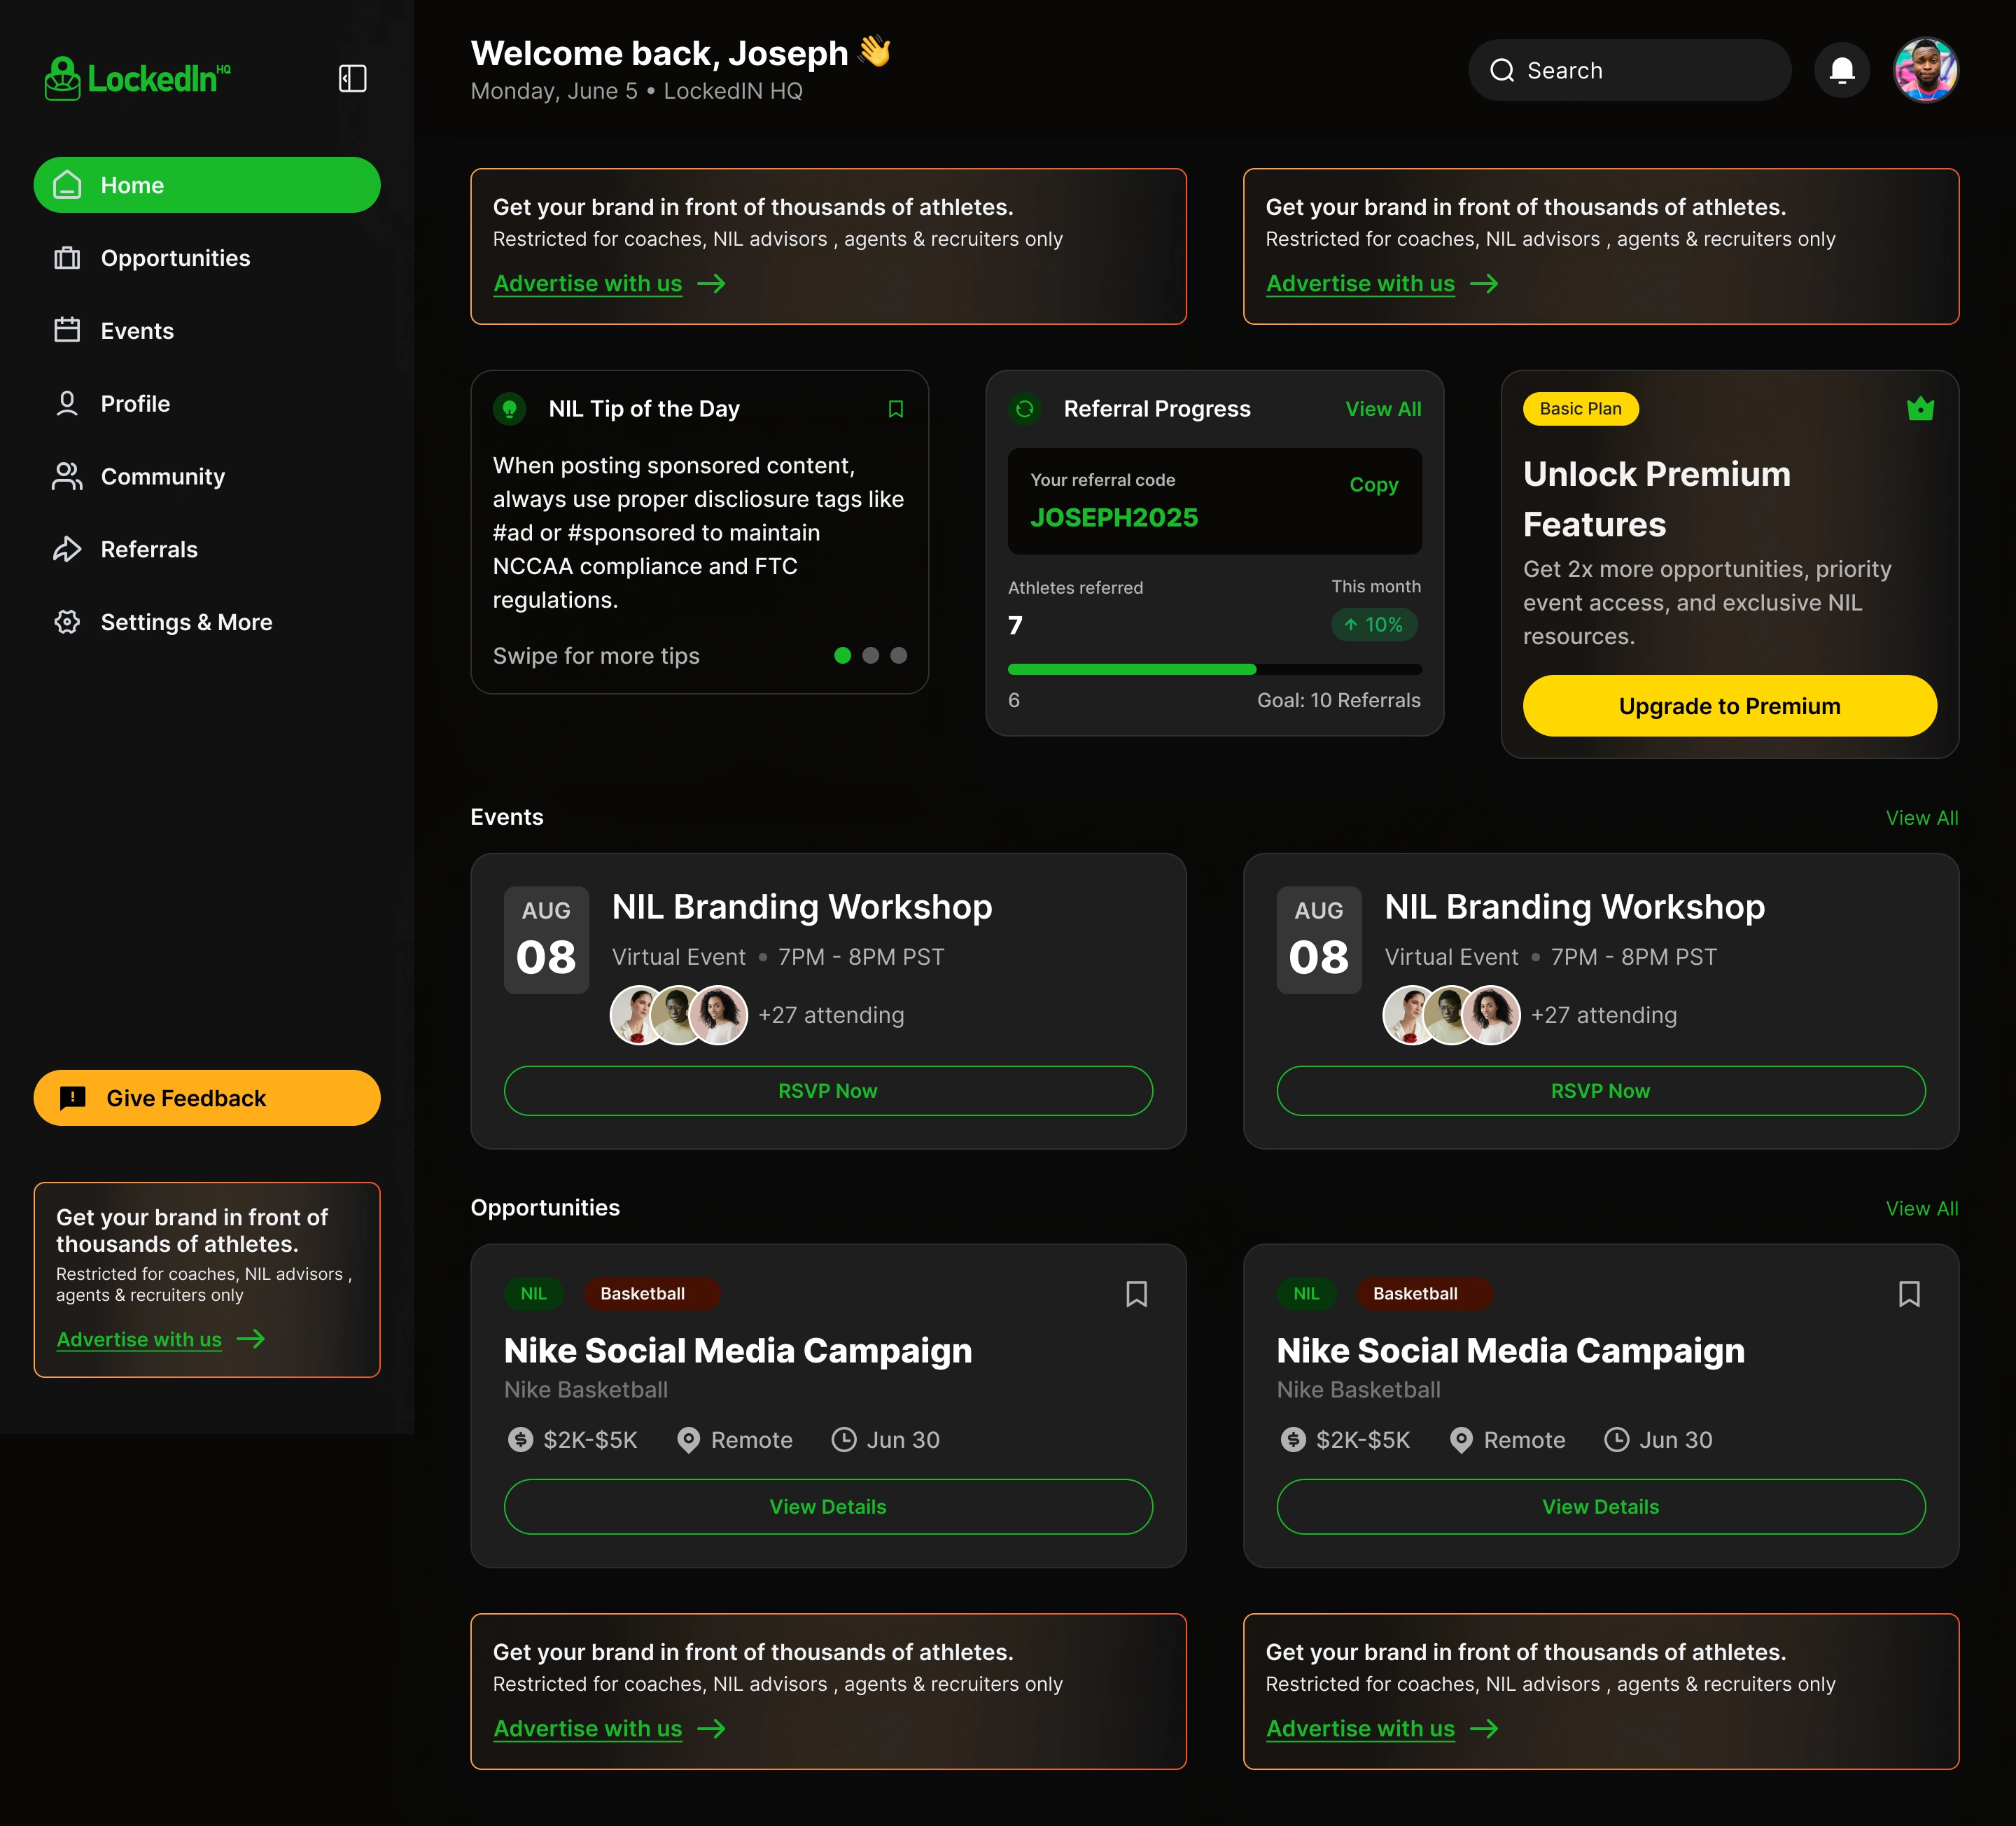Screen dimensions: 2016x1826
Task: Open the user profile avatar menu
Action: 1926,70
